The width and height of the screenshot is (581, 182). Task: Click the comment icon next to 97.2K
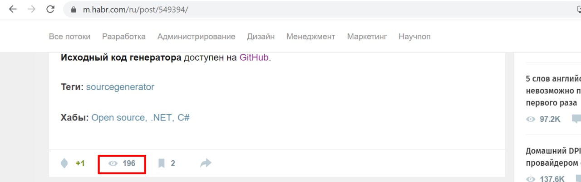576,119
